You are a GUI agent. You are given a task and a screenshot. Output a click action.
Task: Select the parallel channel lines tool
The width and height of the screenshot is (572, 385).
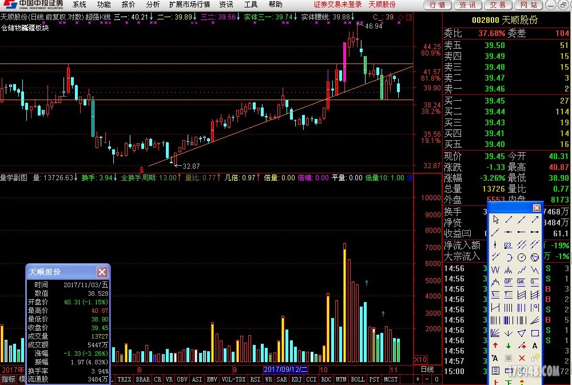pyautogui.click(x=522, y=244)
